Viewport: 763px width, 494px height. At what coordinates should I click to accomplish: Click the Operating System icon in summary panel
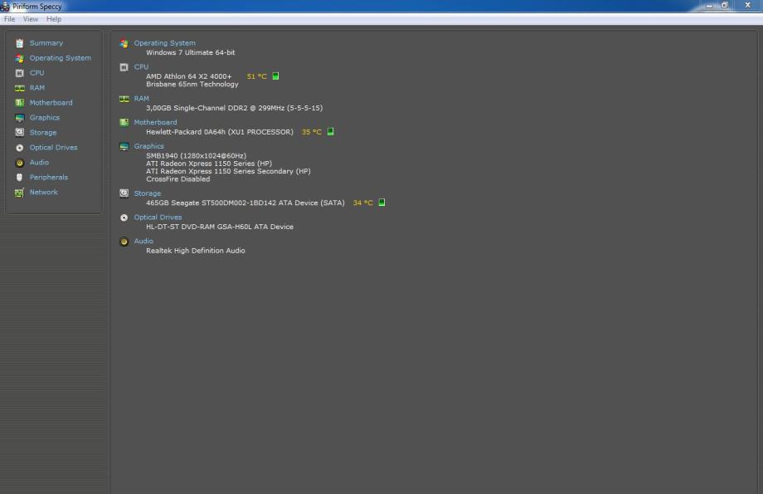pos(124,43)
